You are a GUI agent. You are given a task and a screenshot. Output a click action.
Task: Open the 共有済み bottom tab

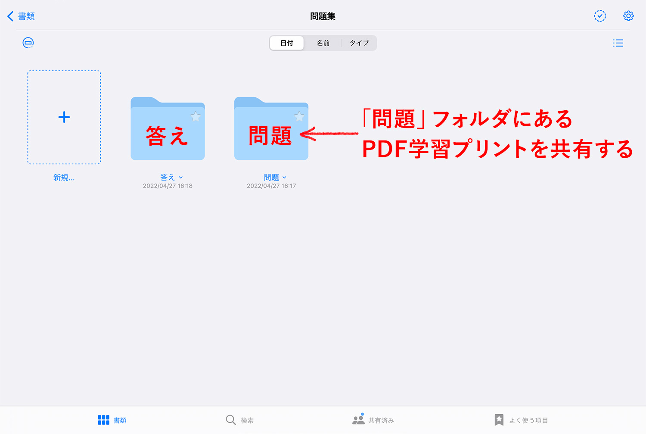pyautogui.click(x=373, y=419)
